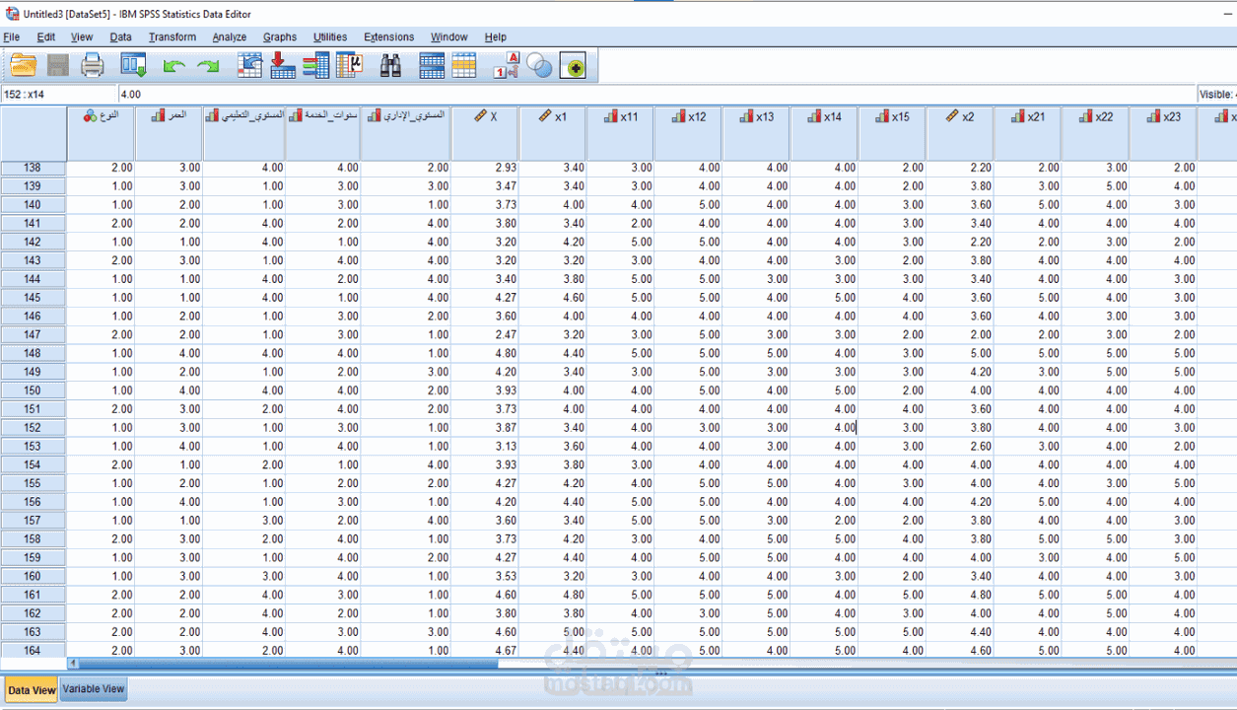Print the dataset via toolbar icon
1237x710 pixels.
tap(95, 65)
